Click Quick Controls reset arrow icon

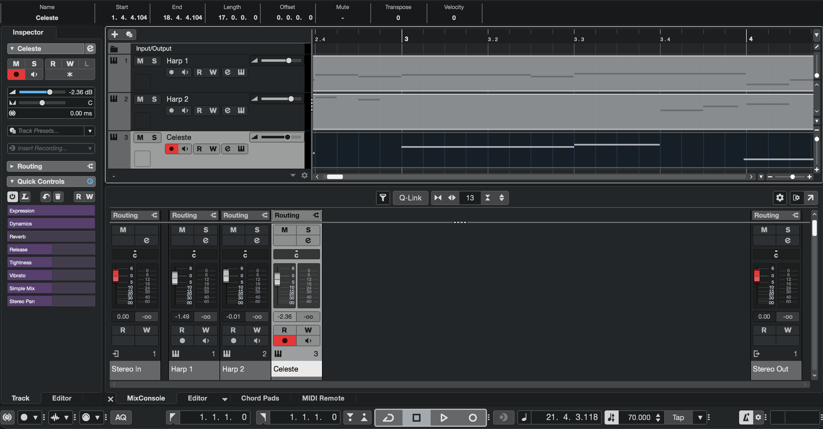coord(46,196)
